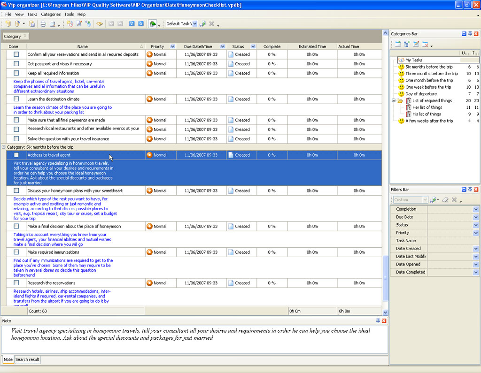This screenshot has width=481, height=373.
Task: Click the Edit Category pencil icon
Action: tap(416, 45)
